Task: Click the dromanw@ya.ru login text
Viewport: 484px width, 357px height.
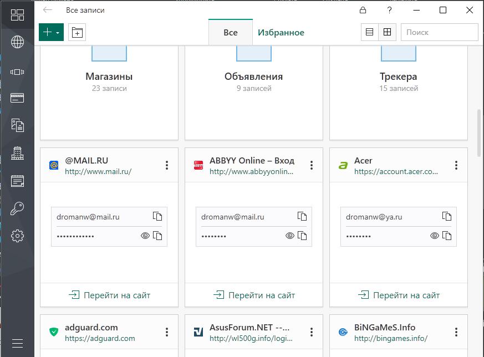Action: click(374, 217)
